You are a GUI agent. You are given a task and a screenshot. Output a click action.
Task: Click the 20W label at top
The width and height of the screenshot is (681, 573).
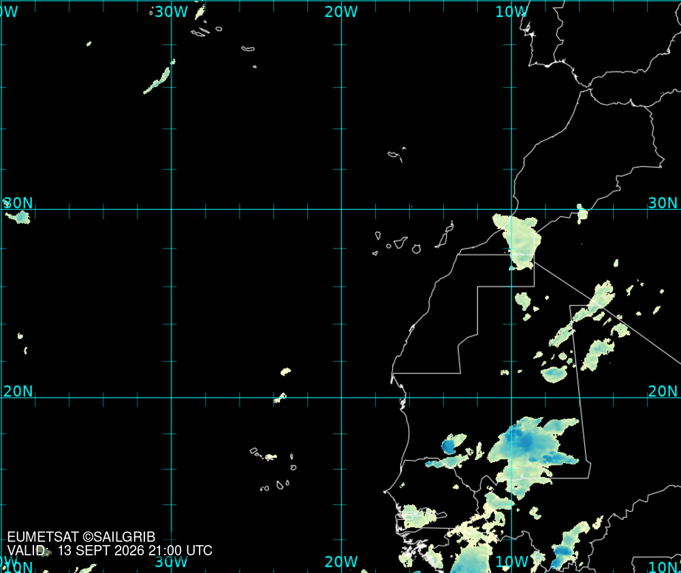341,12
